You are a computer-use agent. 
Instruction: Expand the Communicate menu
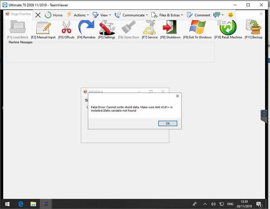(131, 15)
